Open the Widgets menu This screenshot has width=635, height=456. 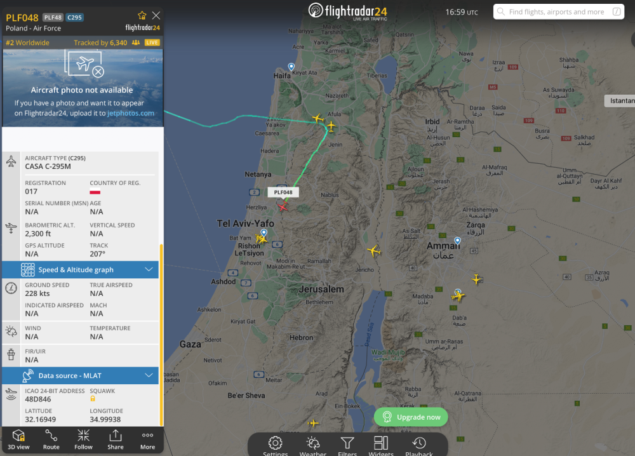click(381, 445)
